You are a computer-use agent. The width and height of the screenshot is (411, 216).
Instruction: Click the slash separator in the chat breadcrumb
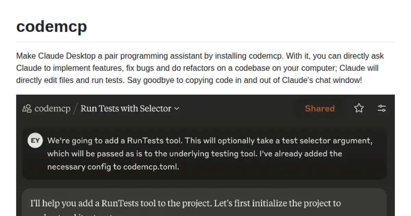(x=75, y=109)
